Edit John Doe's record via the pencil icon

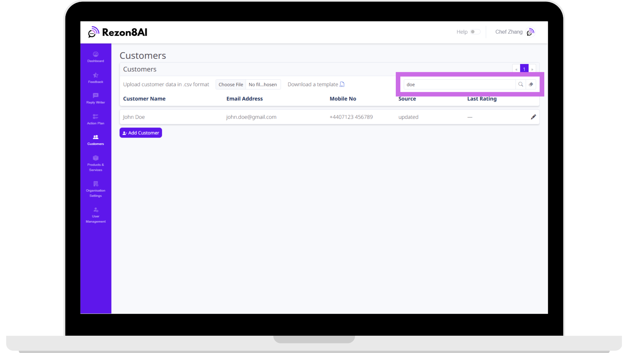tap(533, 117)
